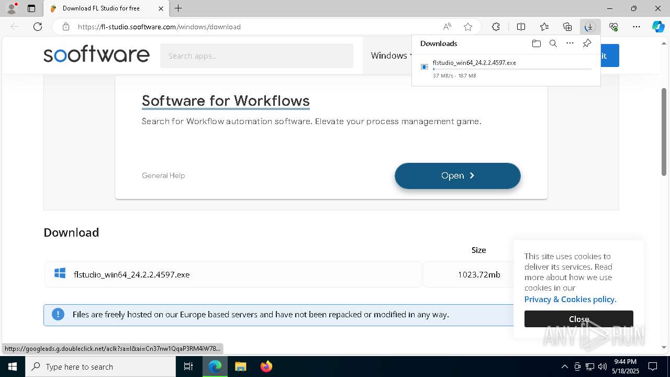Open Task View on taskbar

[x=188, y=367]
